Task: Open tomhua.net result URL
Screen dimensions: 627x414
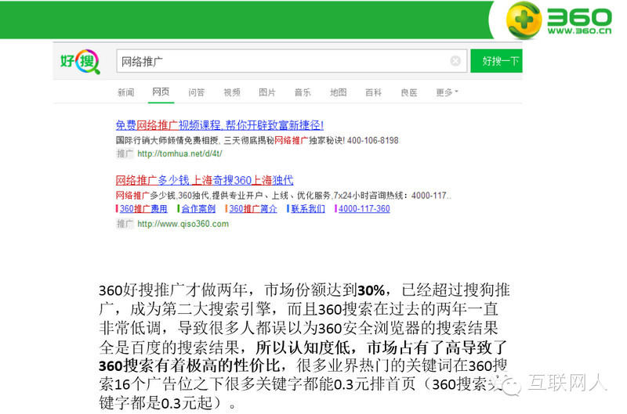Action: pyautogui.click(x=179, y=153)
